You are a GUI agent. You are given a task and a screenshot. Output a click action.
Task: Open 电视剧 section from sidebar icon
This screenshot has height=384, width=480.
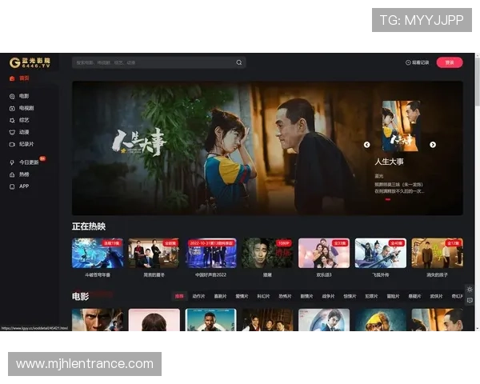click(12, 109)
